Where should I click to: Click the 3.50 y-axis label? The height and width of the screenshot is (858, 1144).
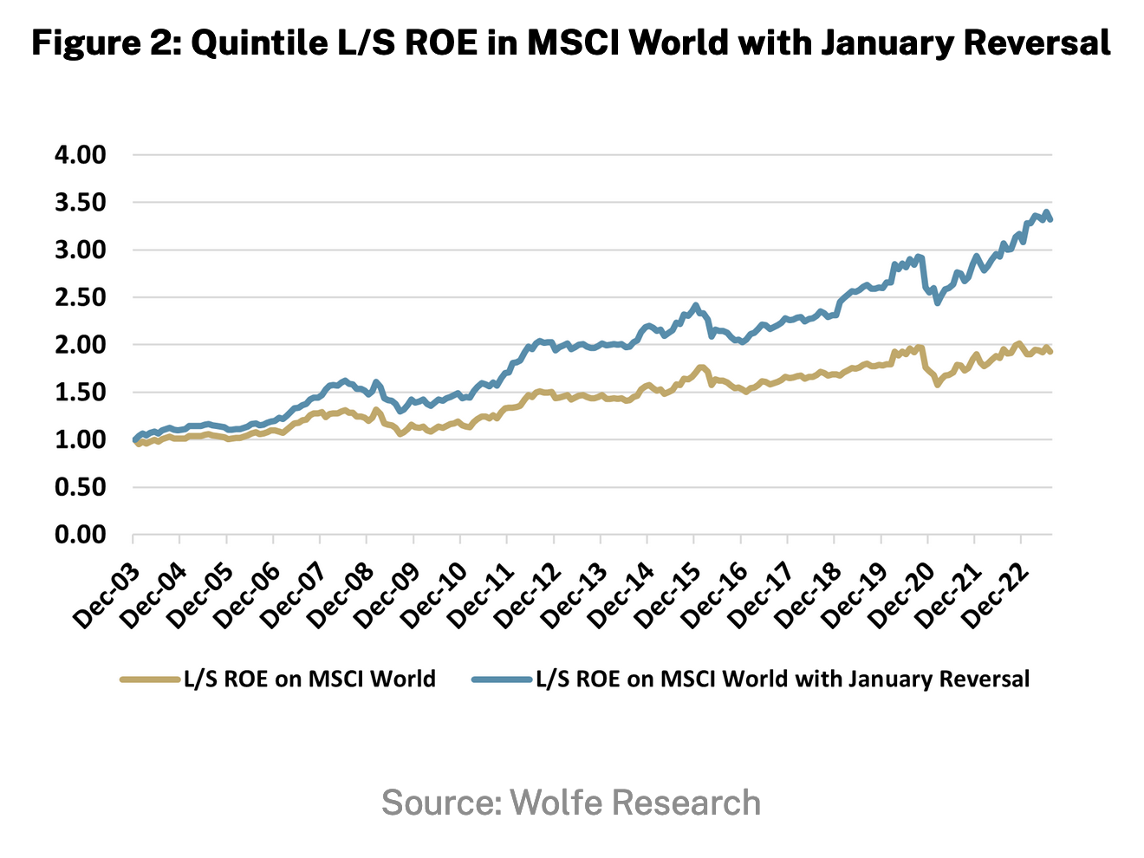coord(81,203)
